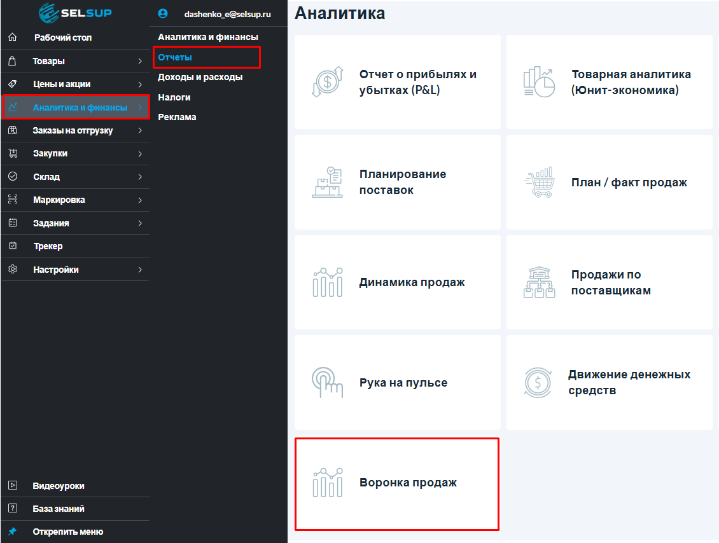Screen dimensions: 719x543
Task: Click the price tag icon beside Цены и акции
Action: pos(13,84)
